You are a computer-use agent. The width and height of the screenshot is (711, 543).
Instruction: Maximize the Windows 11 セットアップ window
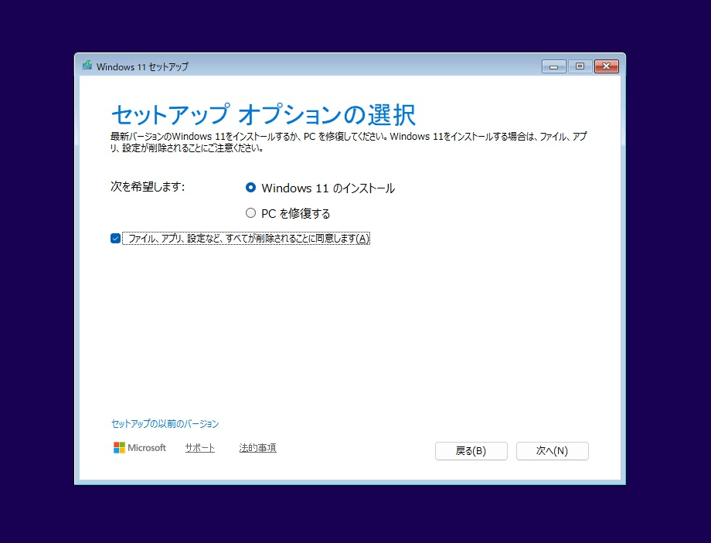pyautogui.click(x=580, y=66)
